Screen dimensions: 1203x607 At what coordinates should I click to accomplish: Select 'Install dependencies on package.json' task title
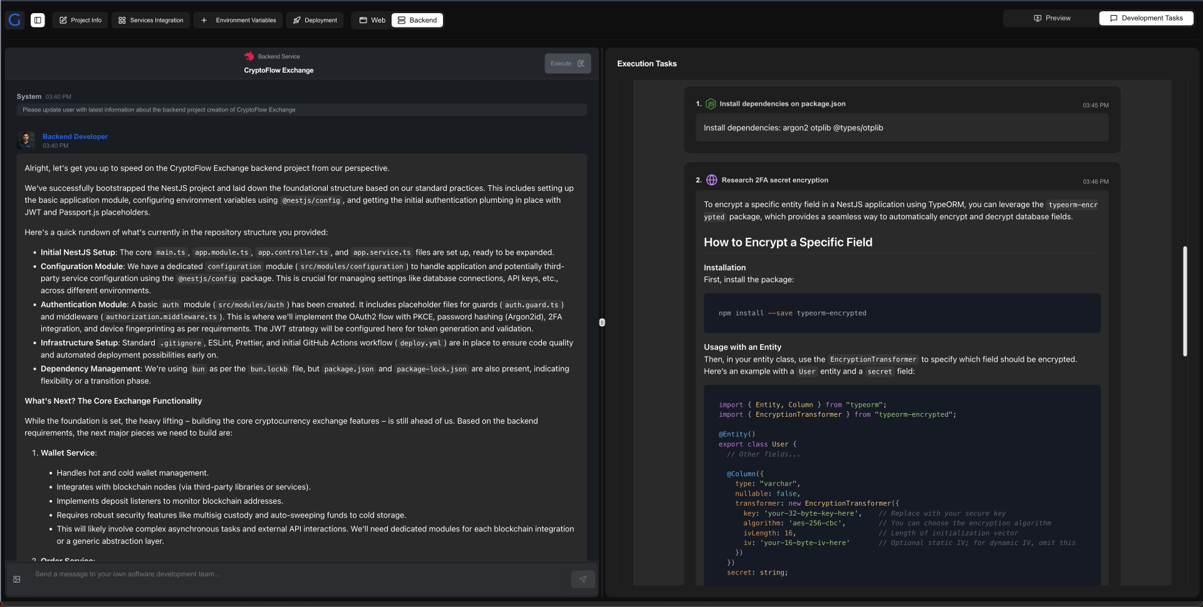click(783, 104)
